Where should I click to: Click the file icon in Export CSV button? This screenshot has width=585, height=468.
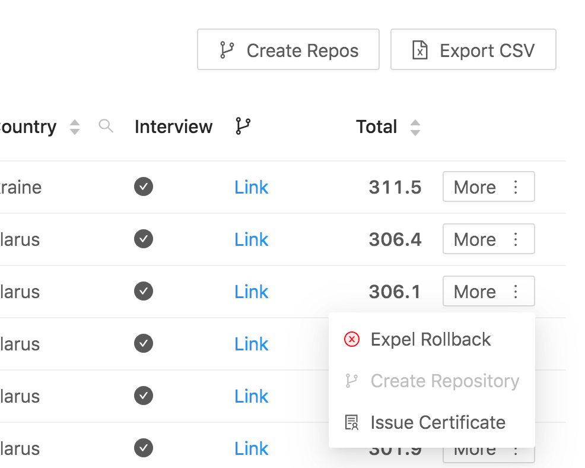(421, 50)
